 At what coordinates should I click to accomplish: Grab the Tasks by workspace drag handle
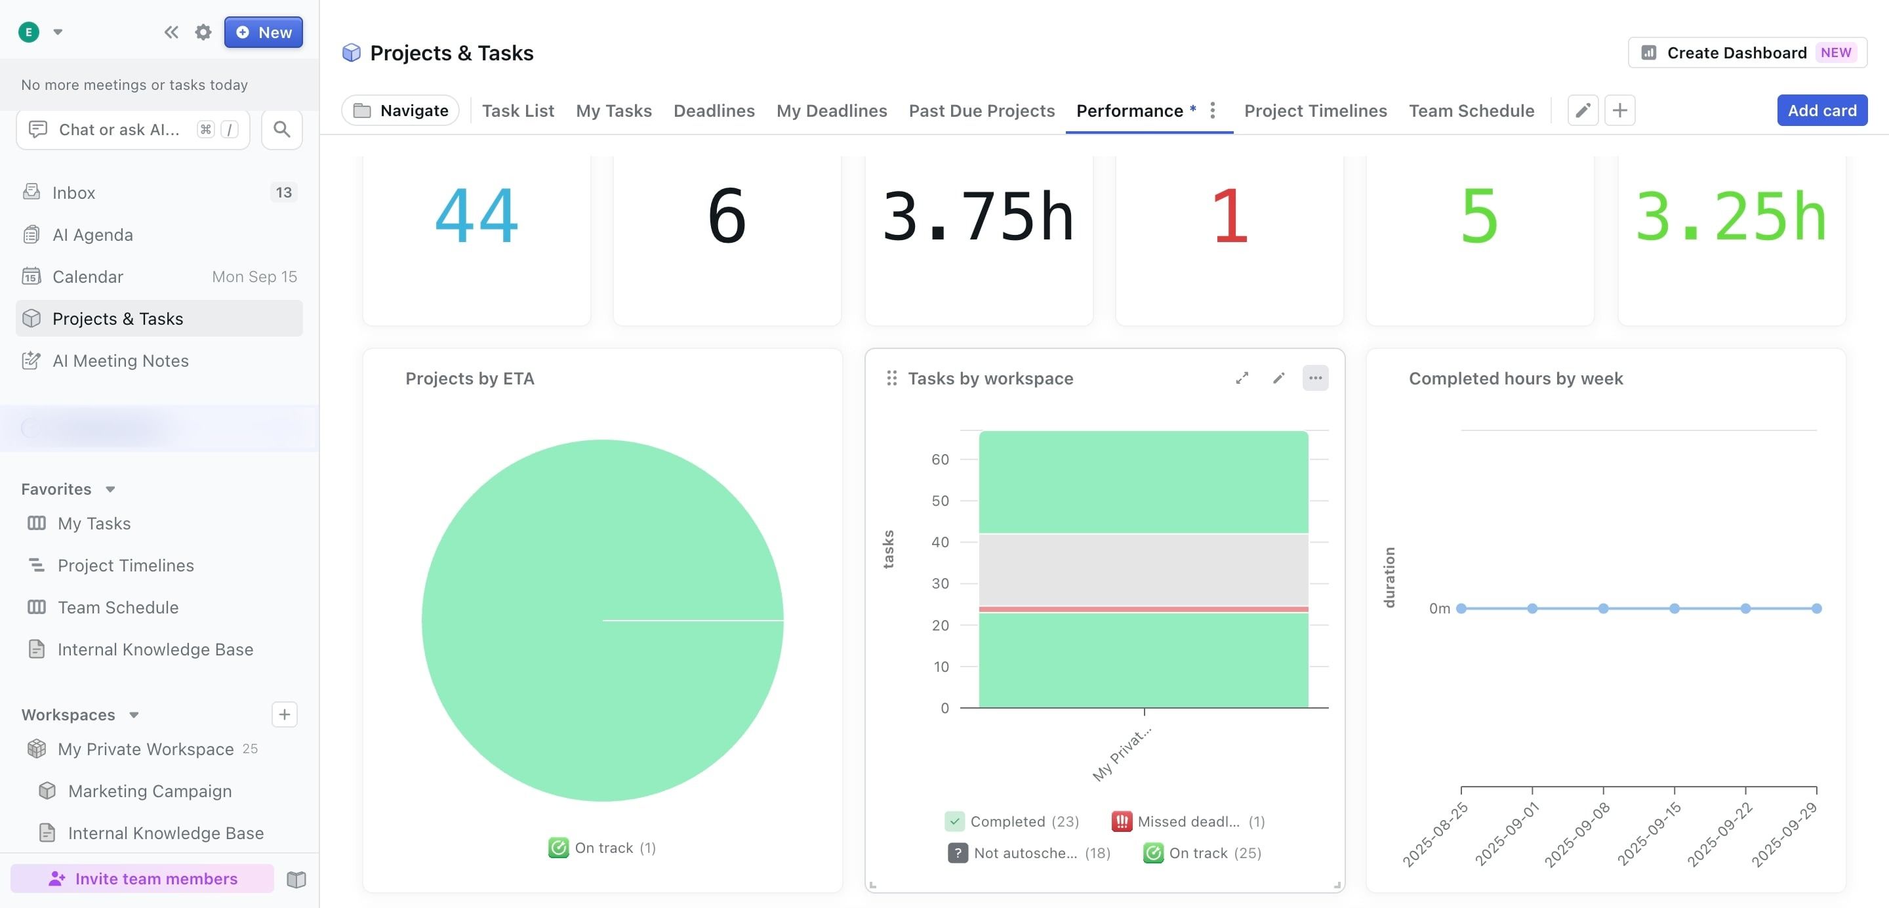tap(892, 379)
